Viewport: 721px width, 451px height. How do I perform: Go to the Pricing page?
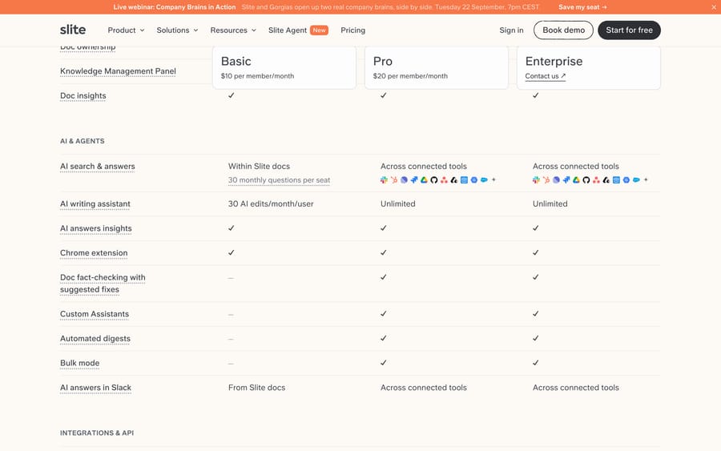tap(352, 30)
